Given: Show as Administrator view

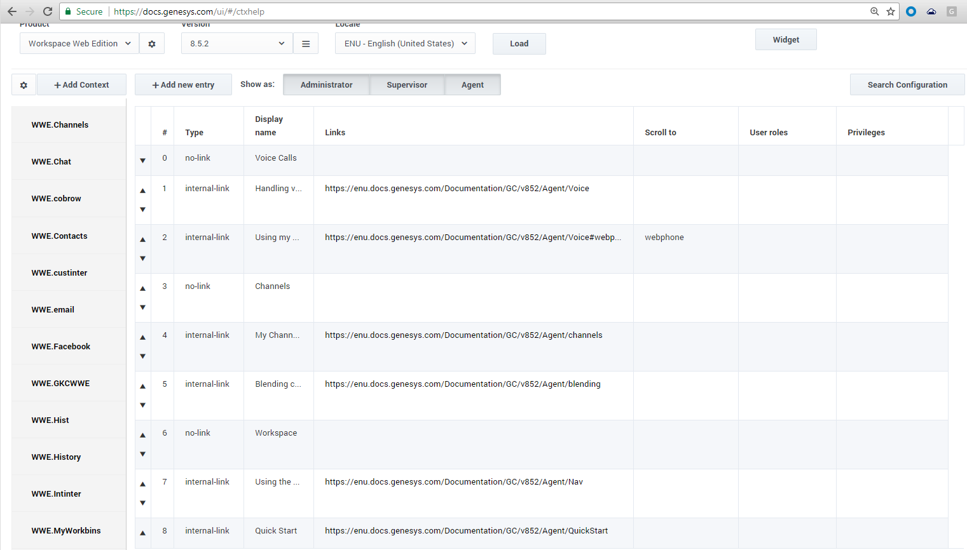Looking at the screenshot, I should click(x=326, y=85).
